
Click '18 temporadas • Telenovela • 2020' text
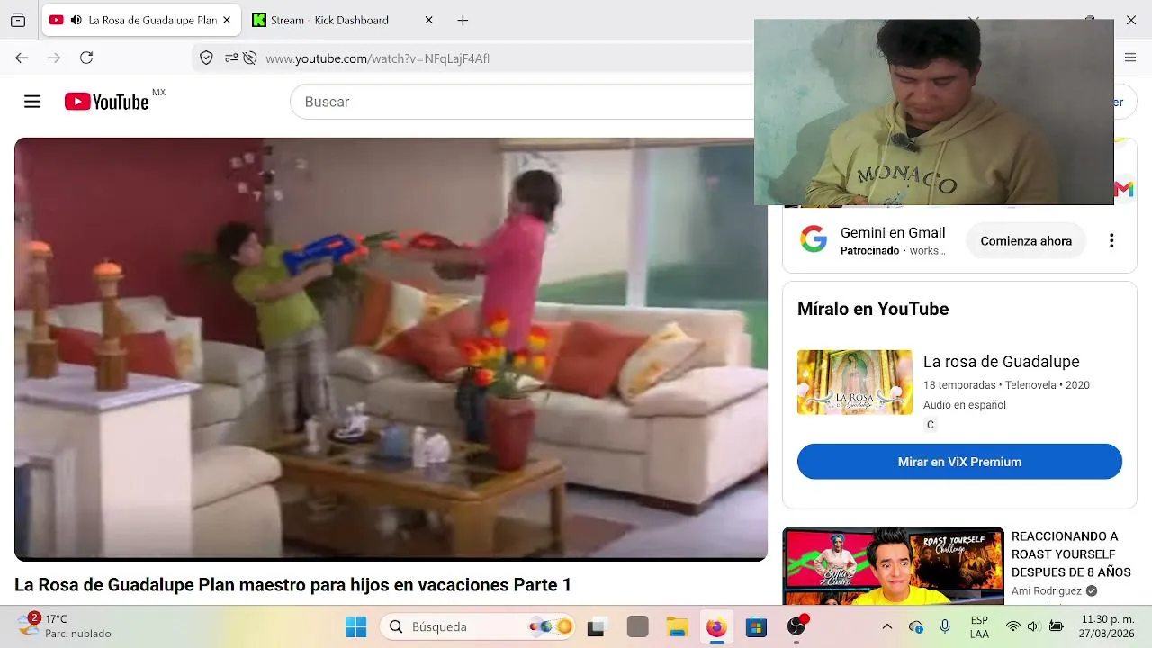(1006, 385)
